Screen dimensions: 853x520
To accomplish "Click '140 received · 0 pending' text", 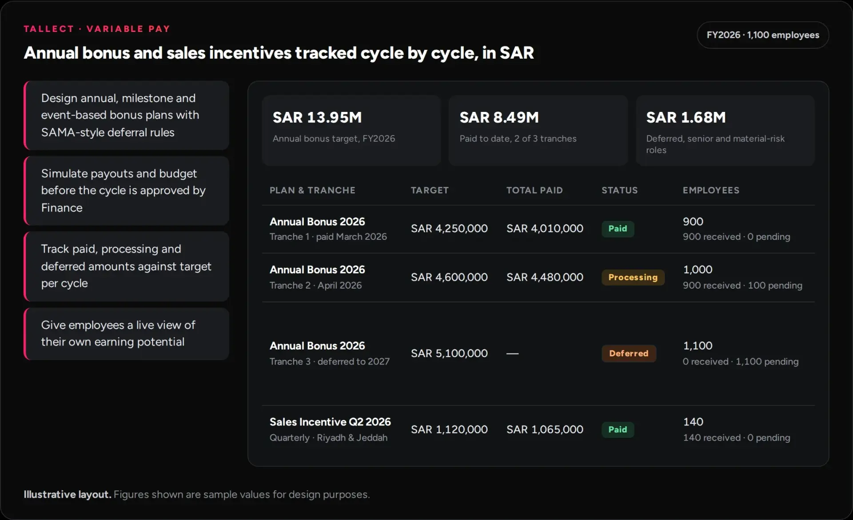I will pos(736,438).
